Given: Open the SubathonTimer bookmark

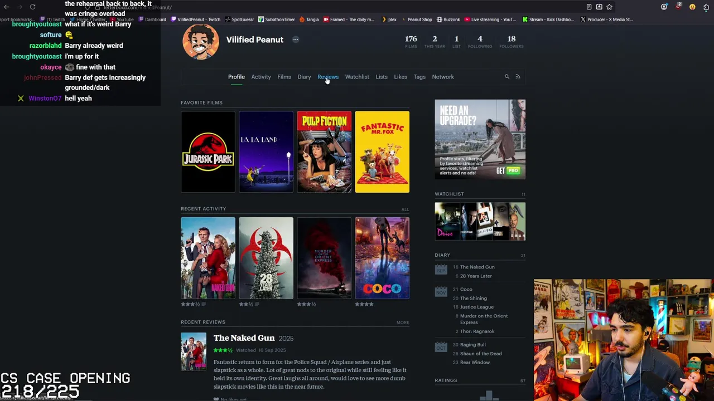Looking at the screenshot, I should click(x=276, y=19).
